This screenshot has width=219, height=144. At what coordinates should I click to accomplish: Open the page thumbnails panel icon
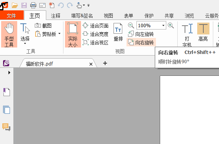click(x=6, y=110)
